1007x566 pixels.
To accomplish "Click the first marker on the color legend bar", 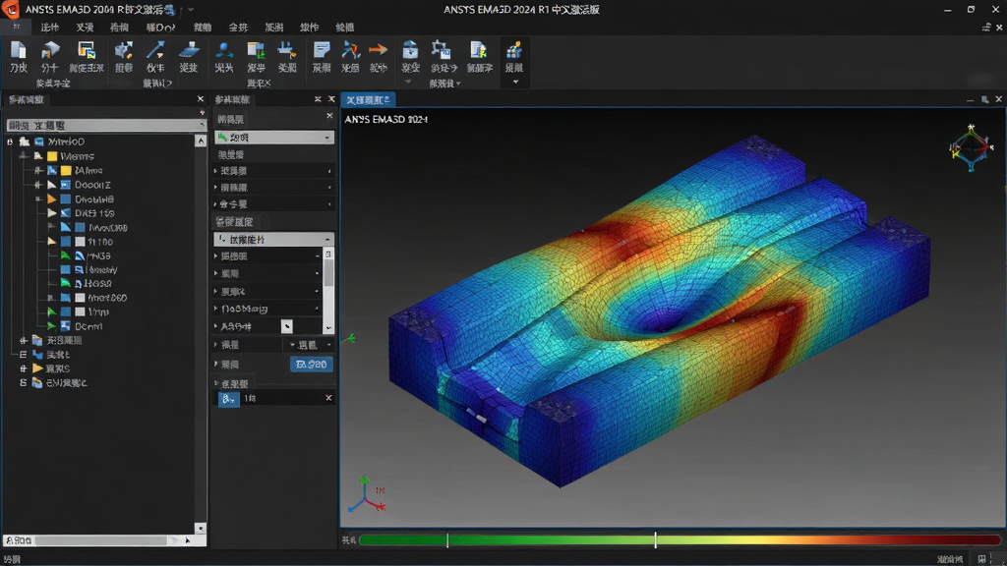I will pyautogui.click(x=447, y=540).
